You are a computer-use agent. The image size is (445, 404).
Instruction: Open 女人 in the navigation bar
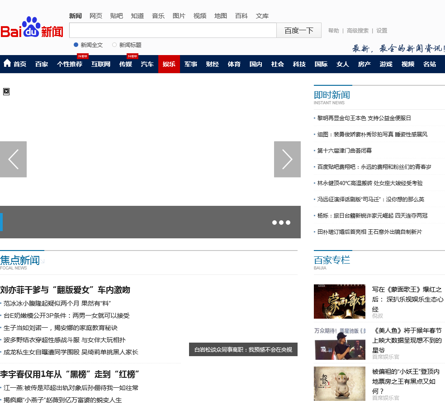(343, 64)
